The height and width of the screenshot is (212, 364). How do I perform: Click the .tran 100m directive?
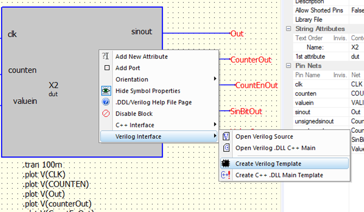coord(43,165)
